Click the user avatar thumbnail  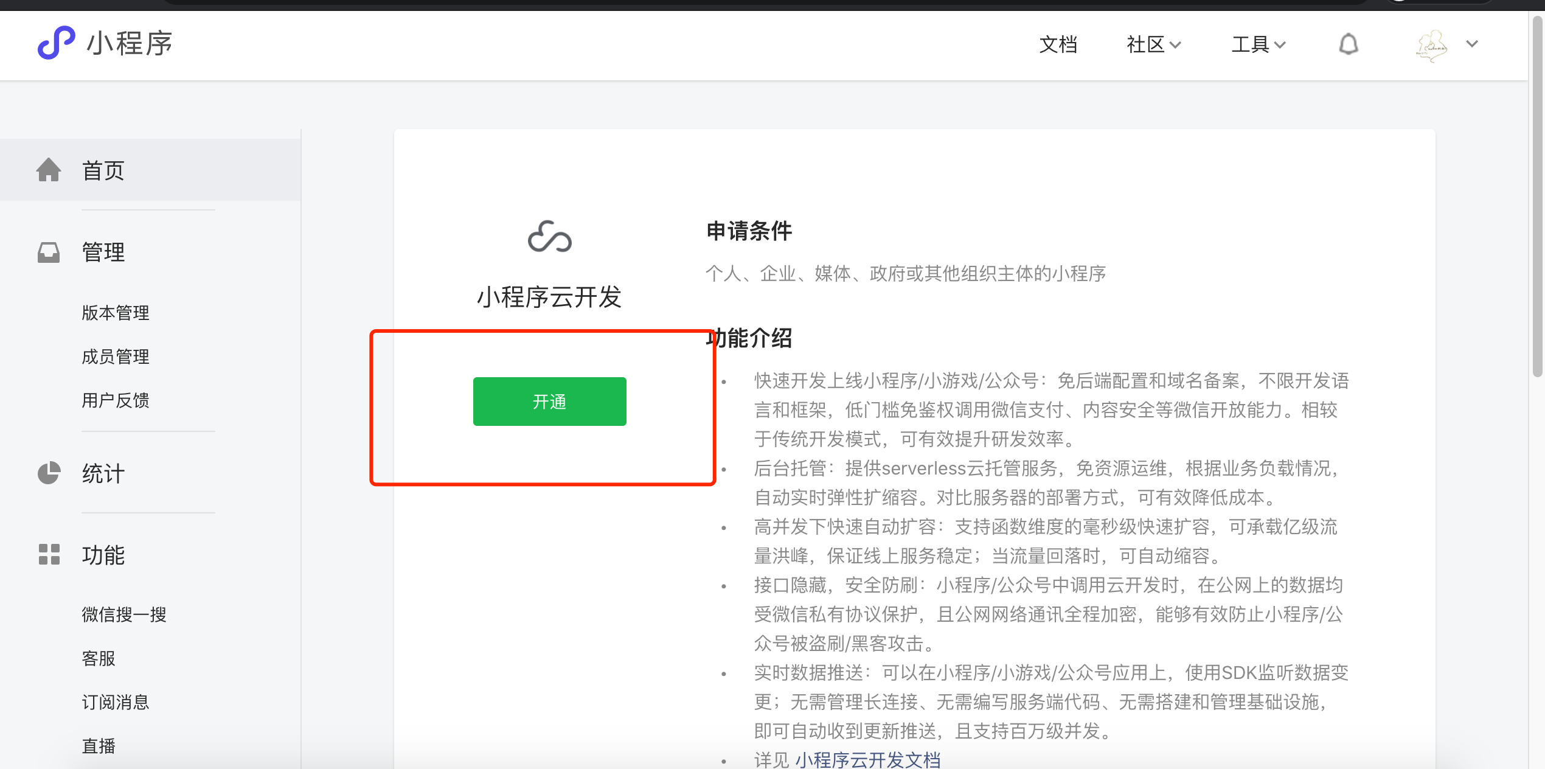(x=1432, y=44)
